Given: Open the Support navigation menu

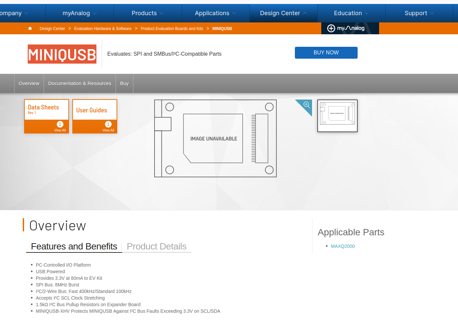Looking at the screenshot, I should [x=419, y=13].
